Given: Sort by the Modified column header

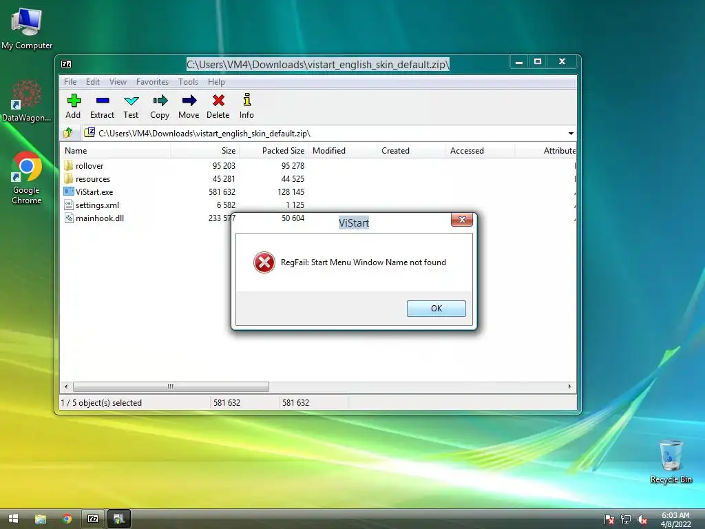Looking at the screenshot, I should (x=343, y=151).
